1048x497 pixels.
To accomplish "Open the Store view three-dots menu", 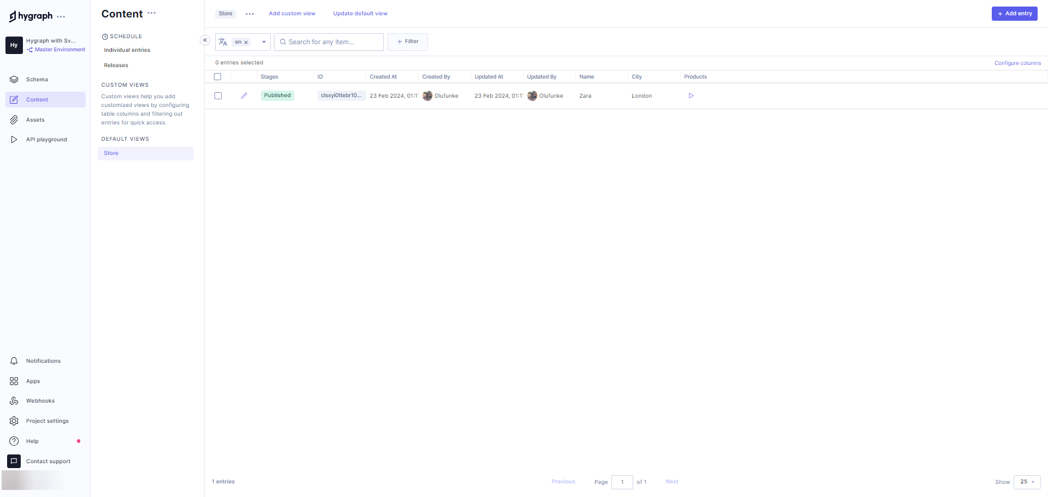I will [x=249, y=14].
